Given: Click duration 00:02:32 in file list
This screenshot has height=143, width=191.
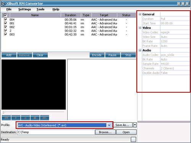Looking at the screenshot, I should tap(71, 31).
